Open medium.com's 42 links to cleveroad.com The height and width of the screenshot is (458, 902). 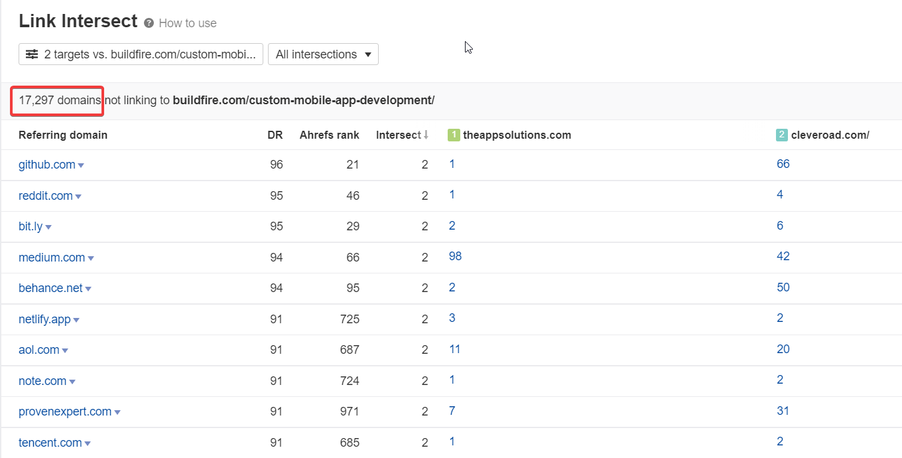(783, 256)
